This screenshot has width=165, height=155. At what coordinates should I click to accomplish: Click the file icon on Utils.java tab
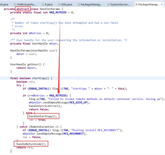coord(59,4)
